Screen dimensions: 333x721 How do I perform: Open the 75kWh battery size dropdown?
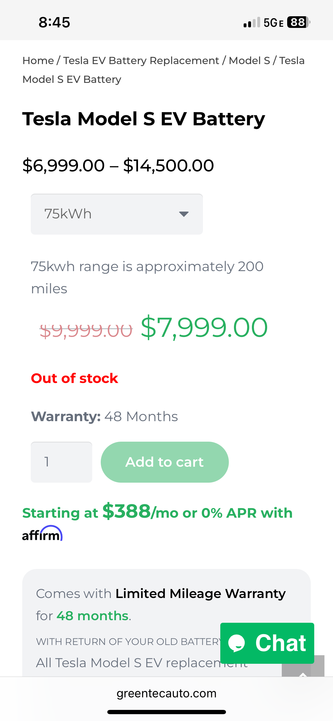[x=116, y=214]
